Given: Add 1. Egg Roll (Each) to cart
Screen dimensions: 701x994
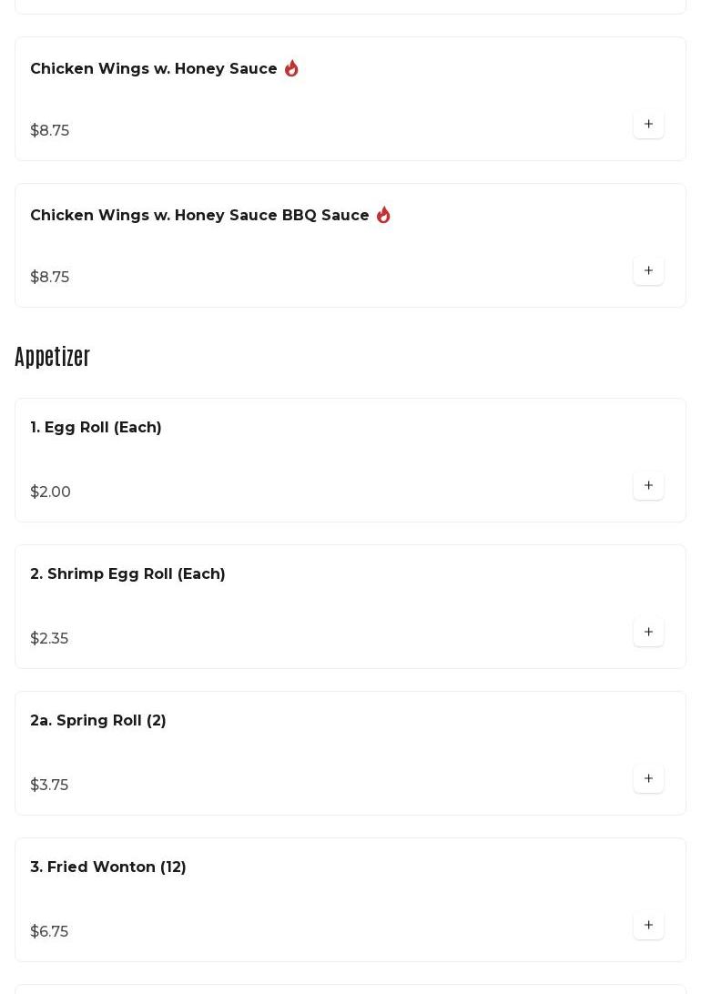Looking at the screenshot, I should point(648,485).
